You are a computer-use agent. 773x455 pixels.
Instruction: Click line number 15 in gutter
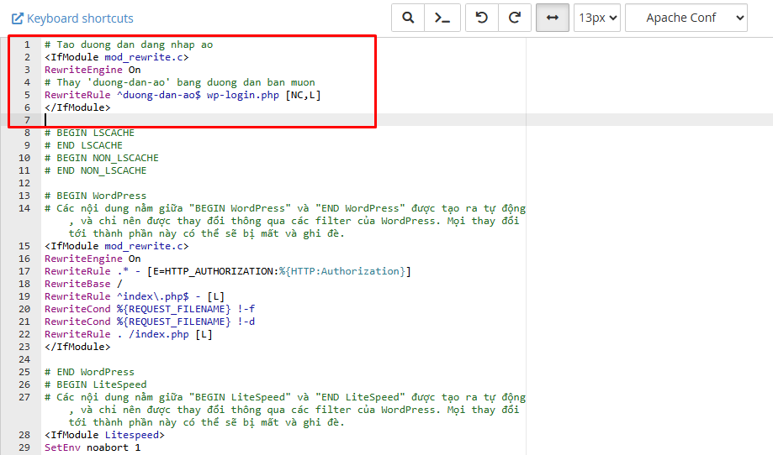(x=24, y=246)
